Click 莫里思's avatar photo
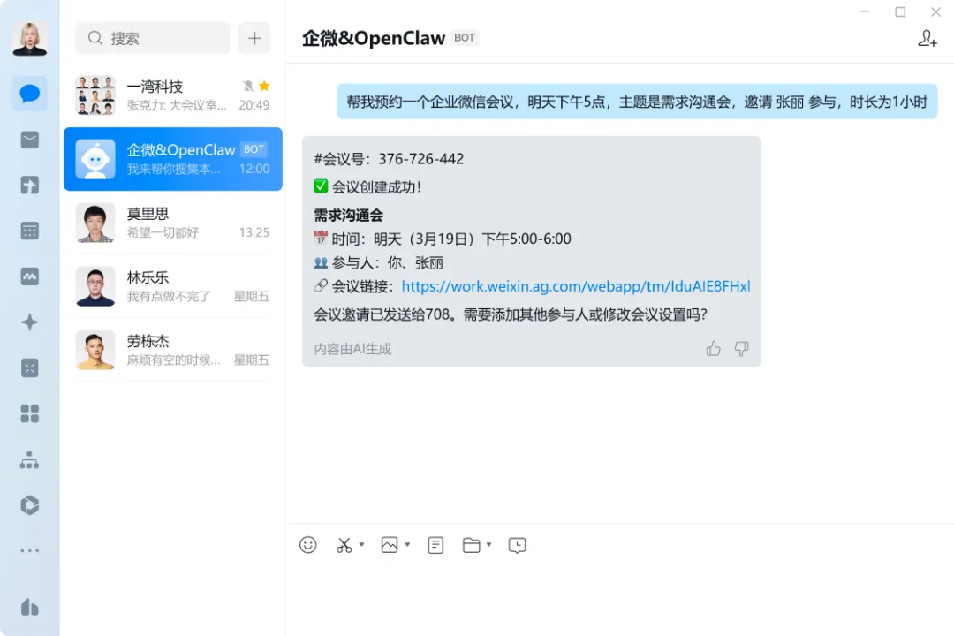This screenshot has width=954, height=636. (x=95, y=223)
